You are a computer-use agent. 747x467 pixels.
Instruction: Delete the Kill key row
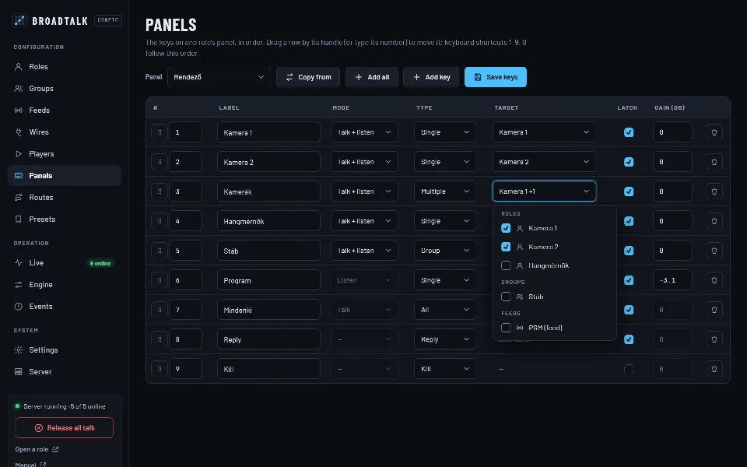(714, 369)
